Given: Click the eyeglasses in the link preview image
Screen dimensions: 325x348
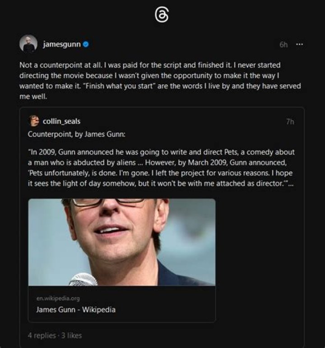Looking at the screenshot, I should tap(107, 202).
